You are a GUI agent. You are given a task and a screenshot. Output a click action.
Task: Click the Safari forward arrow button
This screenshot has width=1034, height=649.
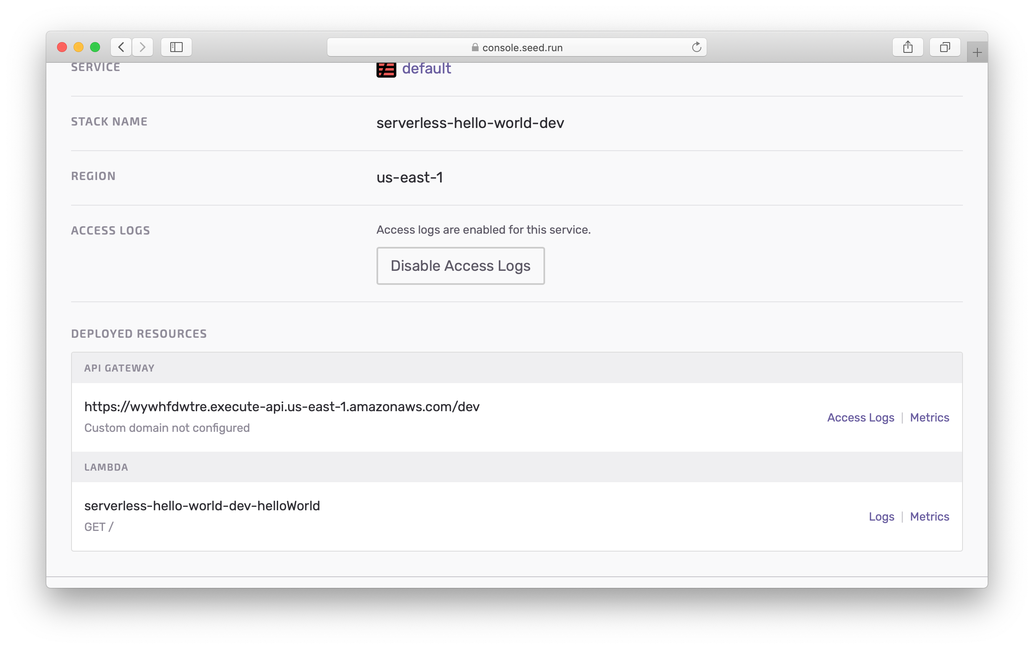click(x=143, y=47)
